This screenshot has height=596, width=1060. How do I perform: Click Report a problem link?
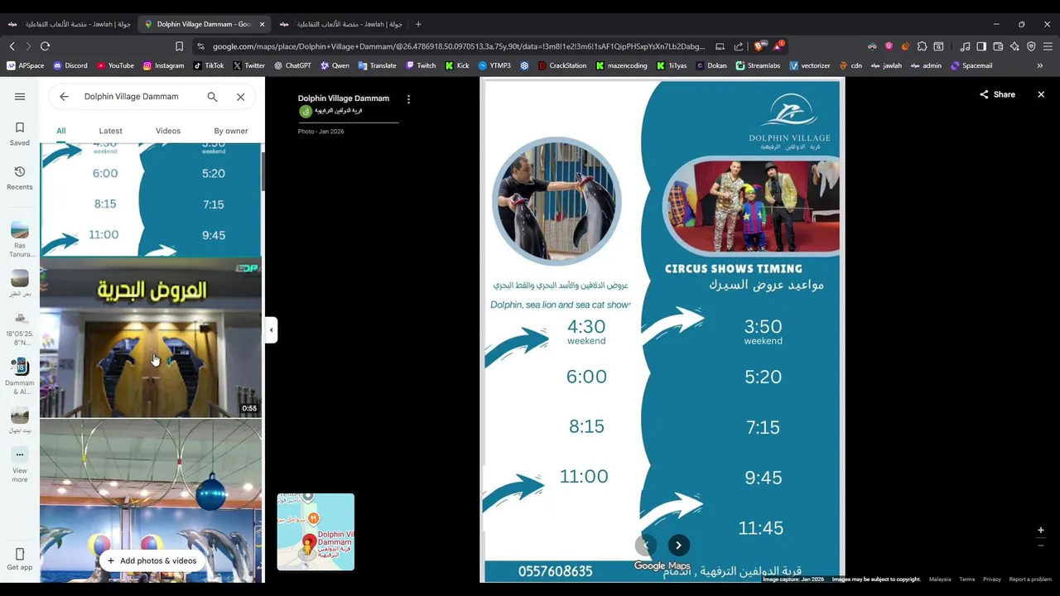(1030, 579)
